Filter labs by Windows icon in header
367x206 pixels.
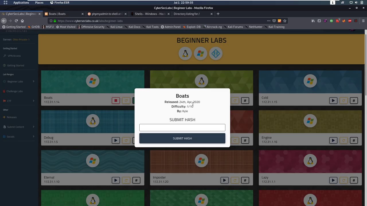click(200, 54)
